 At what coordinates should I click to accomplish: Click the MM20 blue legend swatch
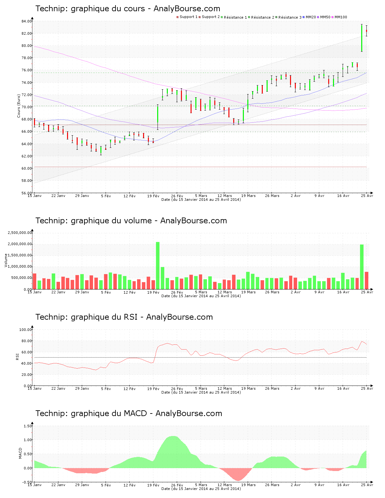[304, 17]
